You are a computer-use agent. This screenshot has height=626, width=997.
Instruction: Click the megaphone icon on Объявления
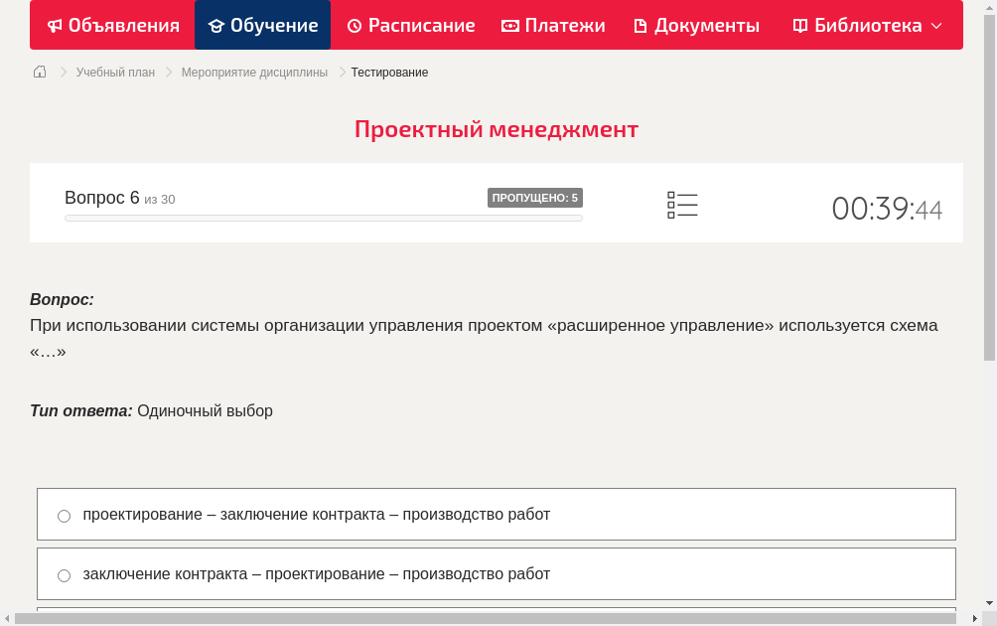point(54,25)
